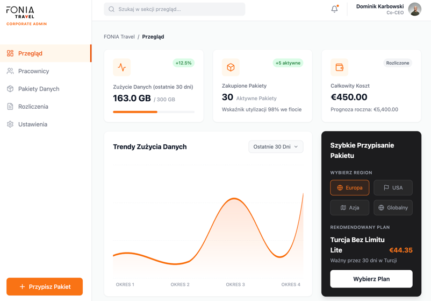This screenshot has height=301, width=431.
Task: Open Pakiety Danych section
Action: tap(39, 89)
